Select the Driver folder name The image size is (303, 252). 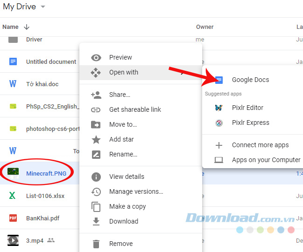coord(34,40)
